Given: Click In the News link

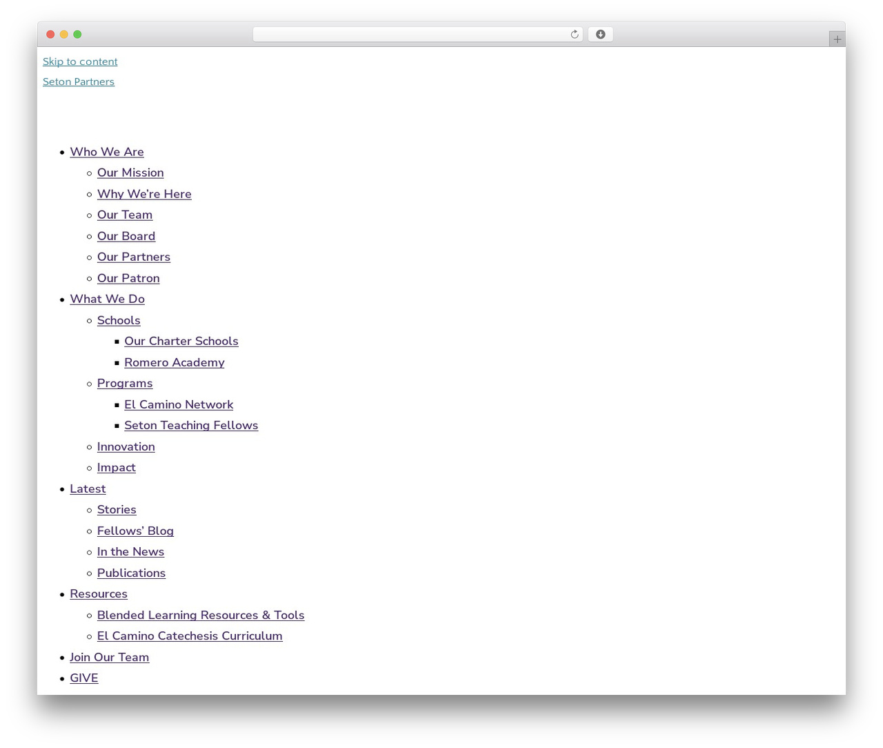Looking at the screenshot, I should (130, 551).
